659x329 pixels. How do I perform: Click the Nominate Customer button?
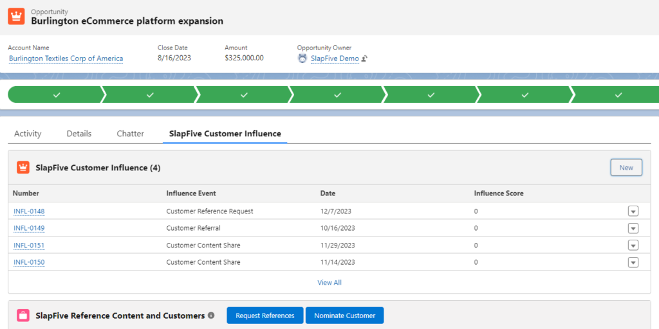345,315
